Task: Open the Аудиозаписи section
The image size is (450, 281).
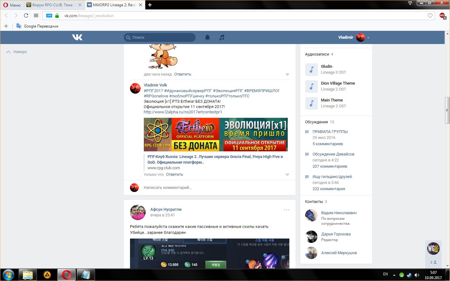Action: tap(317, 54)
